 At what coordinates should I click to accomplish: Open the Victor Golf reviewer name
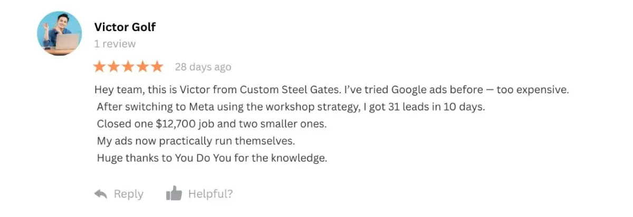(x=125, y=27)
